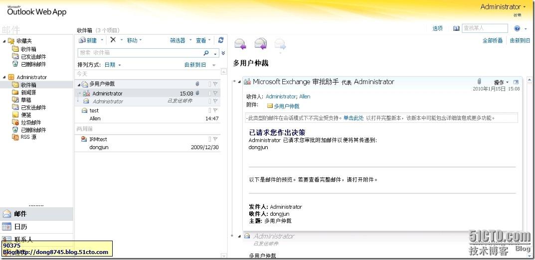Click the RSS 源 feed icon
535x260 pixels.
pyautogui.click(x=15, y=137)
